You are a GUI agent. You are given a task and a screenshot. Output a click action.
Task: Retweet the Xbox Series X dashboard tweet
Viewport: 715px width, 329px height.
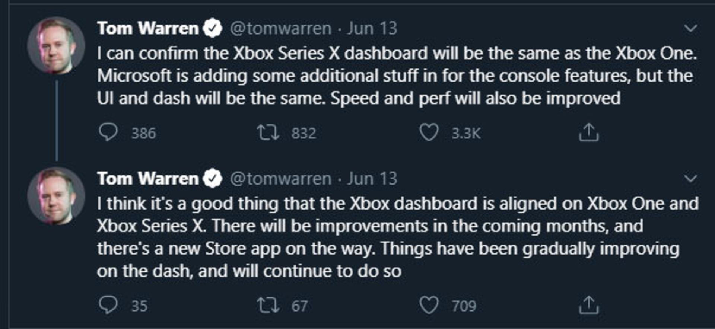(268, 132)
